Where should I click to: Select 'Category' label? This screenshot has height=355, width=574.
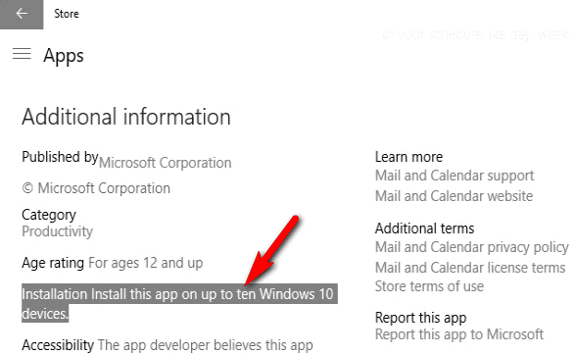click(49, 215)
